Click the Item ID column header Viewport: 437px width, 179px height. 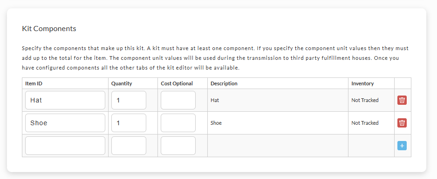pyautogui.click(x=34, y=83)
